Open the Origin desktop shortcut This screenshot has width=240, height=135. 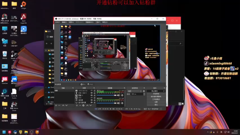(24, 5)
